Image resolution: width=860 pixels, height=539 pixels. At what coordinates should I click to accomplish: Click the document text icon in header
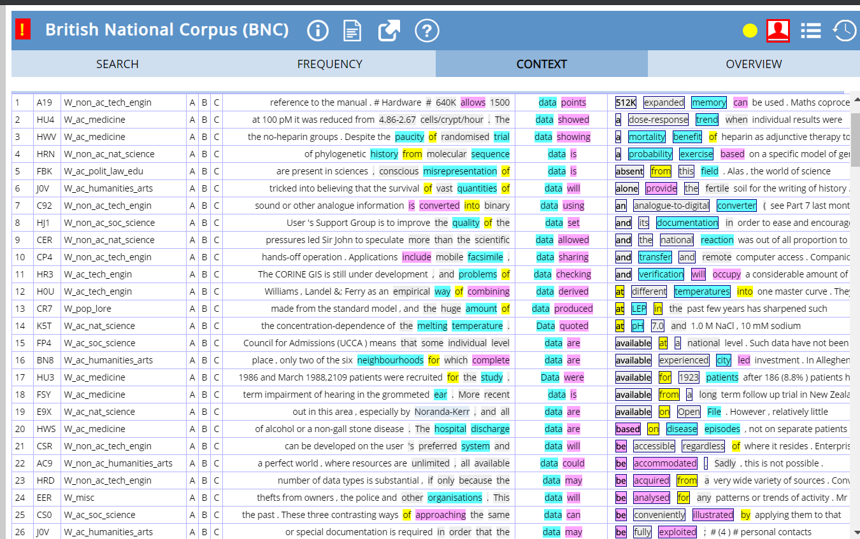(352, 30)
